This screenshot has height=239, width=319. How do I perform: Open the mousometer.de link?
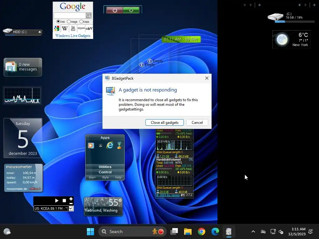17,189
